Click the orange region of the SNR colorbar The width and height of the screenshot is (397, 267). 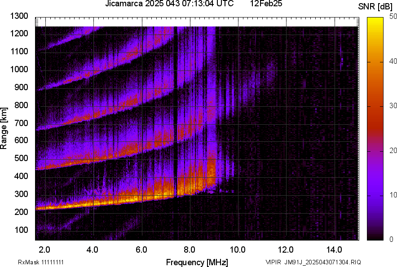(375, 76)
